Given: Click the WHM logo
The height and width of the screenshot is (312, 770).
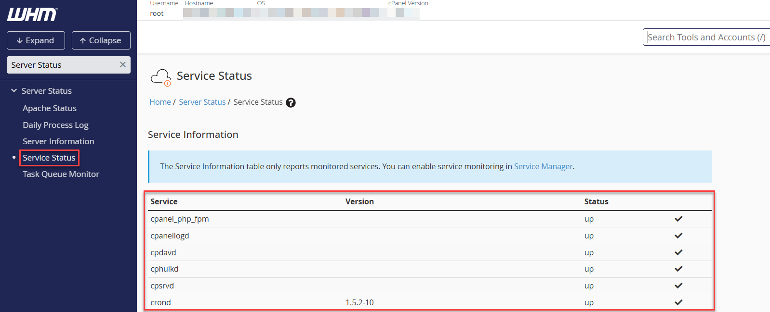Looking at the screenshot, I should click(x=32, y=14).
